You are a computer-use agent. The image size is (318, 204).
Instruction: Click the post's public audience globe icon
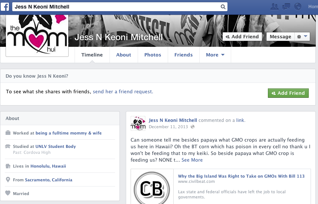click(x=193, y=127)
